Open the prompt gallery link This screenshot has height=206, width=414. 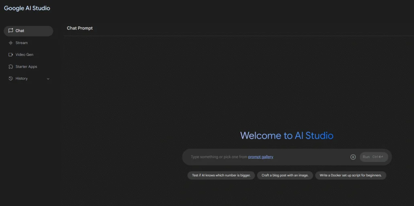(x=261, y=157)
